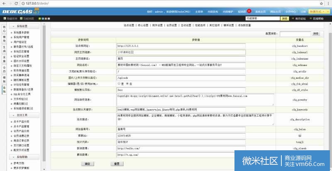Collapse the 系统帮助 menu section
This screenshot has height=171, width=332.
tap(24, 157)
